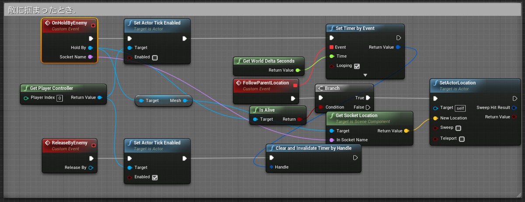Click the Get World Delta Seconds node title
Screen dimensions: 525x202
pos(269,61)
